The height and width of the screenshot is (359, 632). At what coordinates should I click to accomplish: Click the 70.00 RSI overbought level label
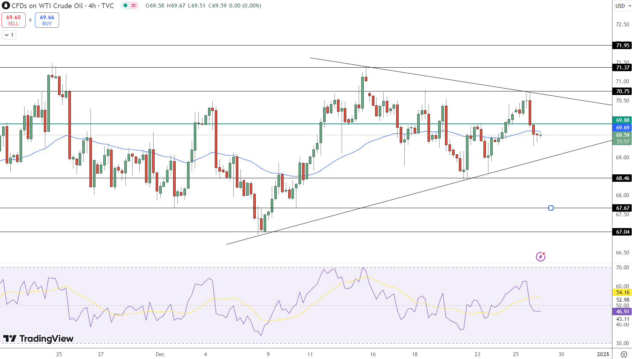(x=622, y=267)
